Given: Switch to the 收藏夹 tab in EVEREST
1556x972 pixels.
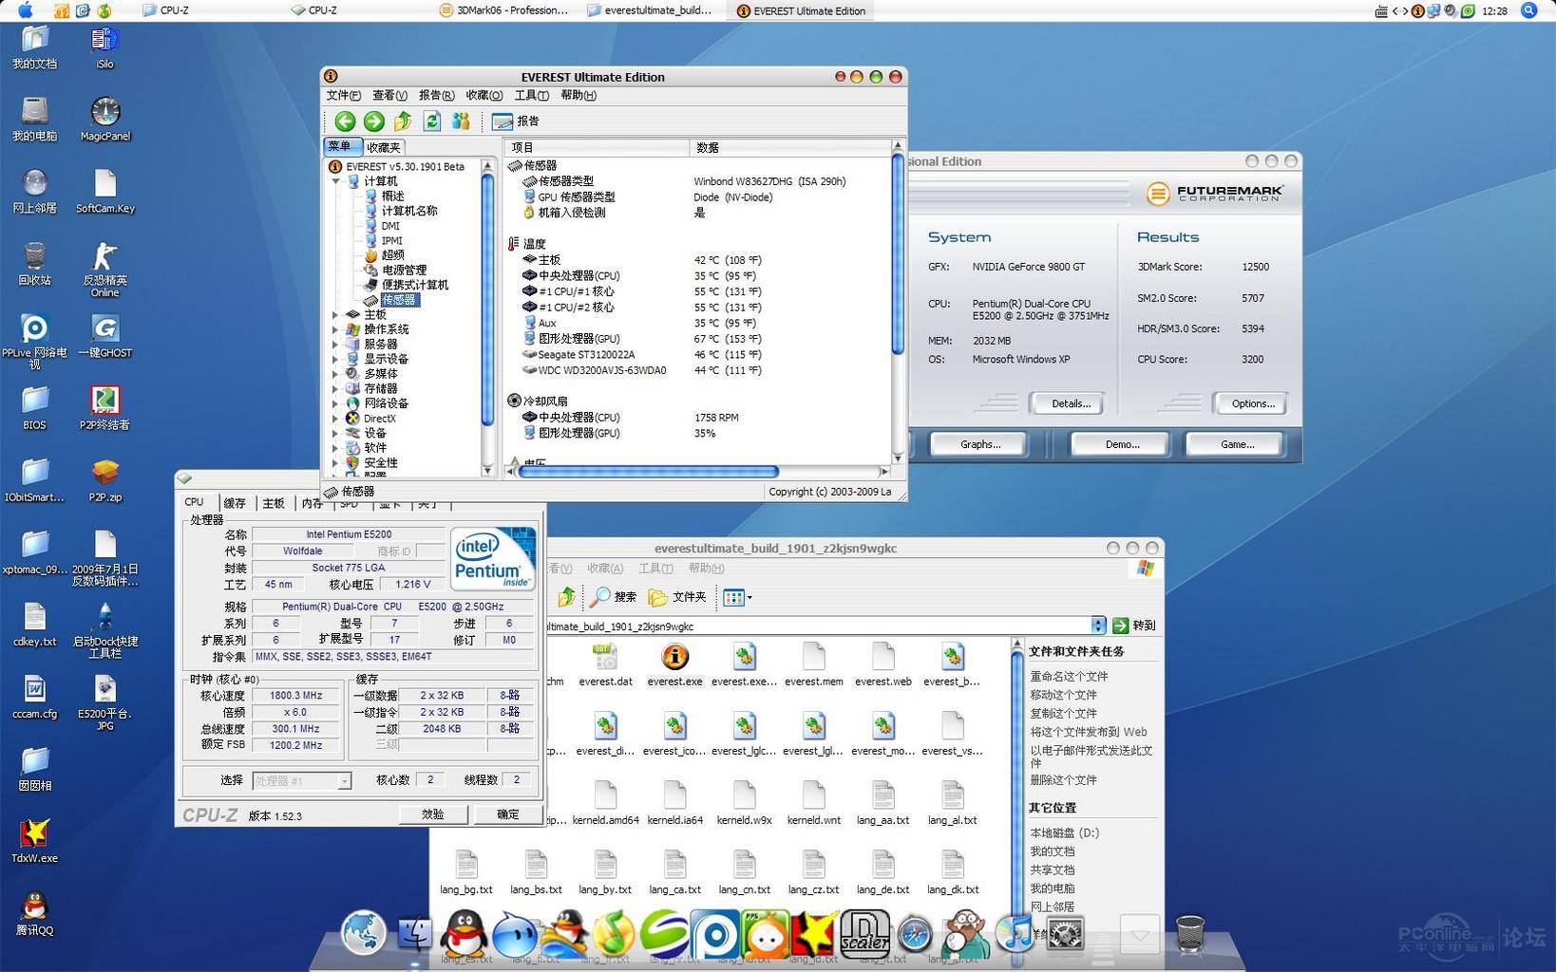Looking at the screenshot, I should coord(384,148).
